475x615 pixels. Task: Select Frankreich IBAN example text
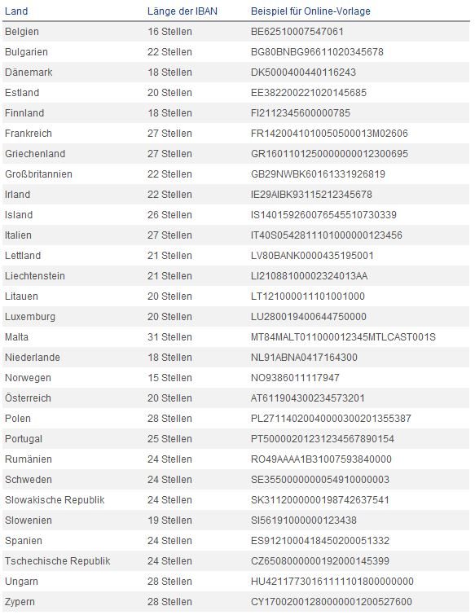click(x=329, y=134)
